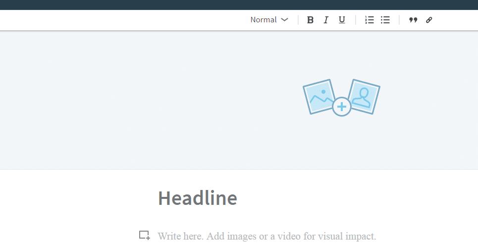This screenshot has width=478, height=249.
Task: Insert a numbered list
Action: coord(370,20)
